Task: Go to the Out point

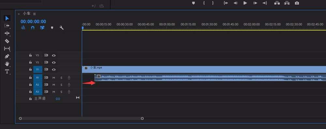Action: click(x=265, y=3)
